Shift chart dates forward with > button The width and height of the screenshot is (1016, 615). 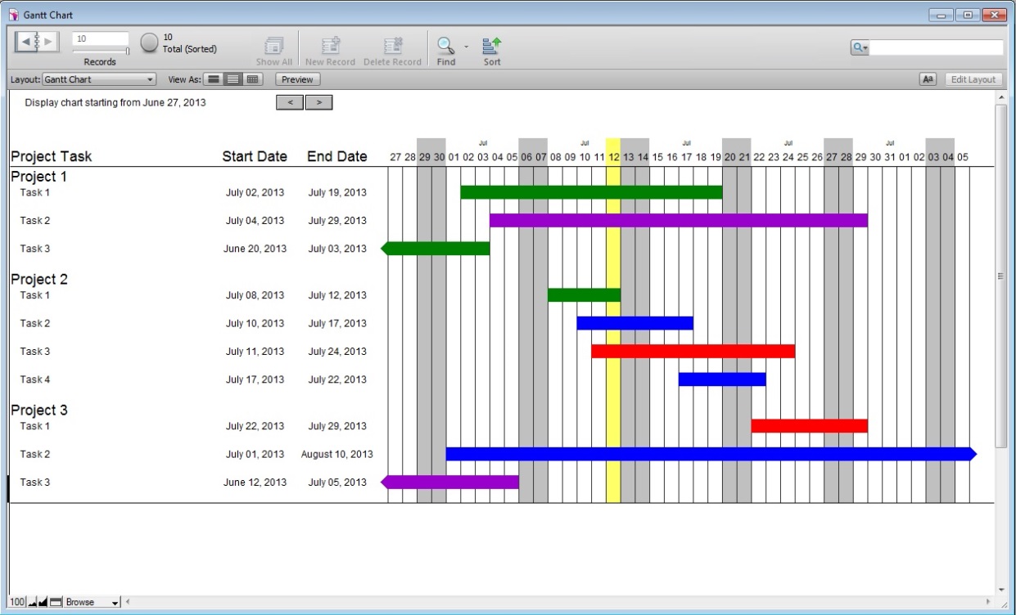[x=319, y=102]
